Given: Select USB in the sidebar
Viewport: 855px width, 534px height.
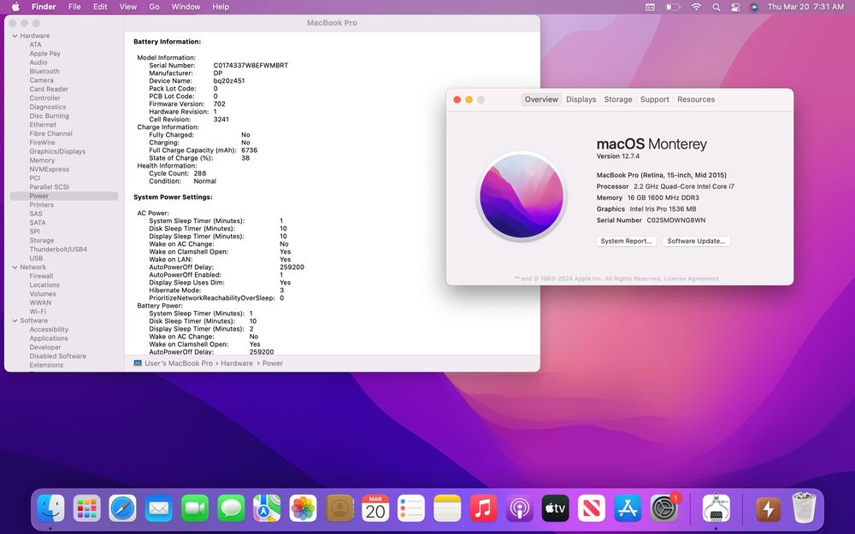Looking at the screenshot, I should tap(36, 258).
